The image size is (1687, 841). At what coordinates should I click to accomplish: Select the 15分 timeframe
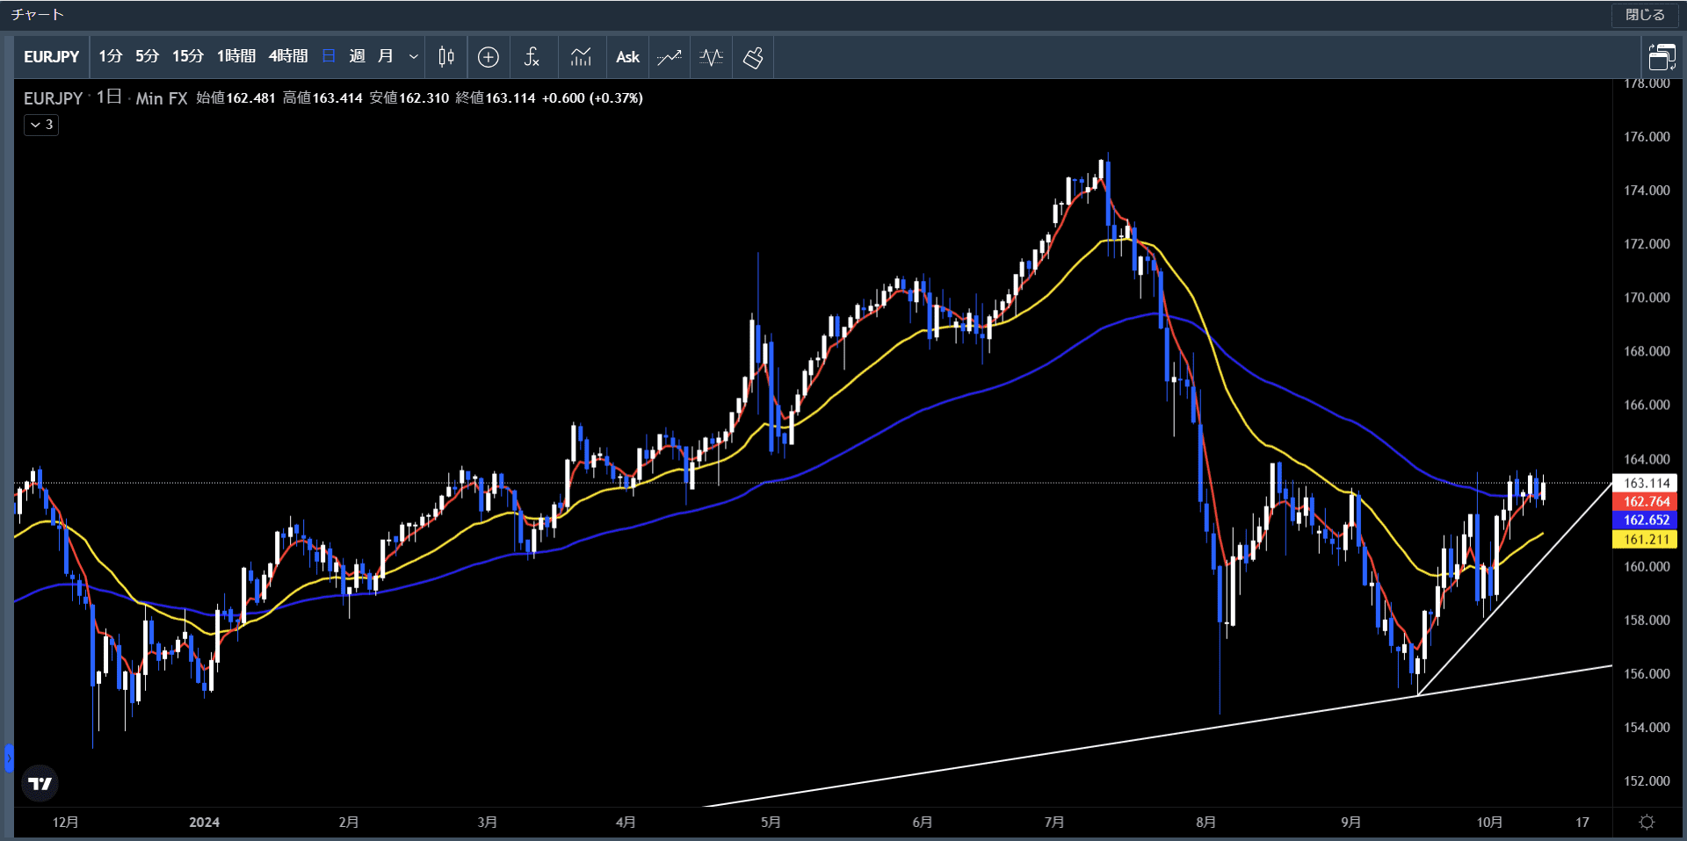click(x=187, y=57)
